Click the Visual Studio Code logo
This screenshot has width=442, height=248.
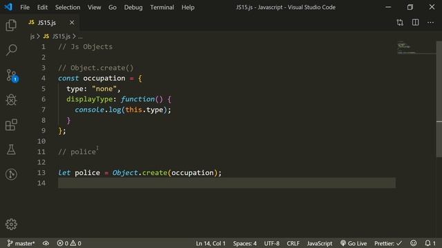[8, 7]
